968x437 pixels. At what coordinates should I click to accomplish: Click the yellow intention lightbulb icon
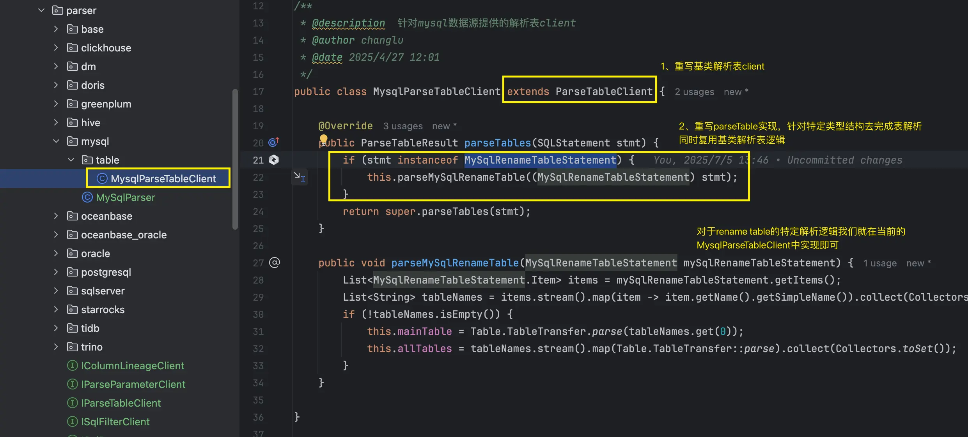click(x=323, y=139)
